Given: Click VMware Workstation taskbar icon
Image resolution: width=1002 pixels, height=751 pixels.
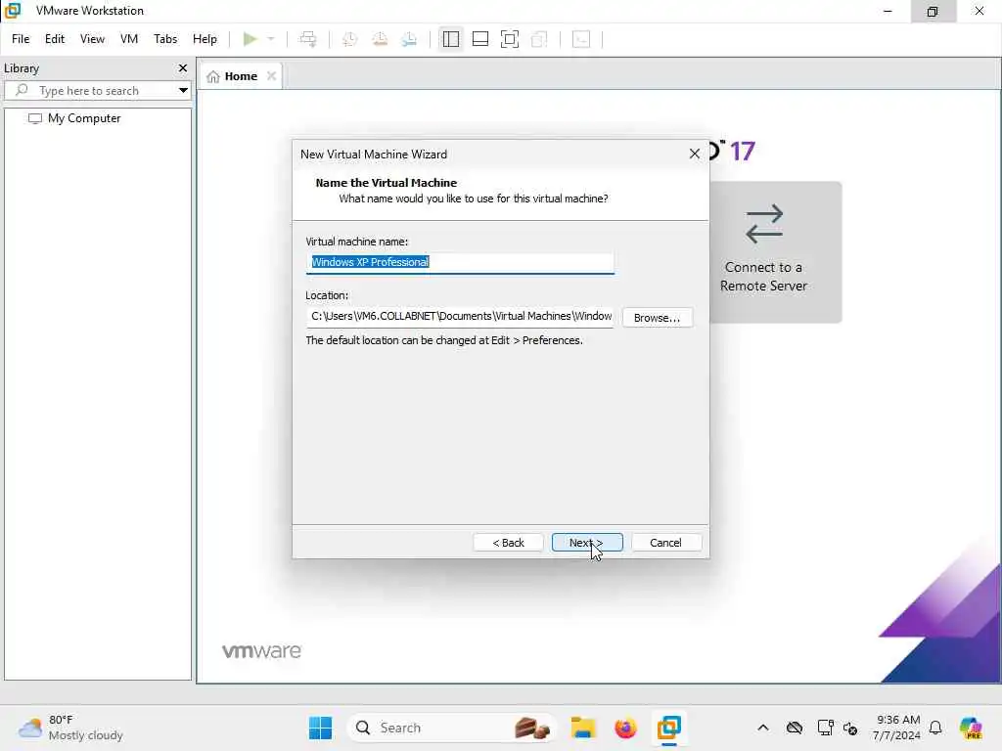Looking at the screenshot, I should click(669, 728).
